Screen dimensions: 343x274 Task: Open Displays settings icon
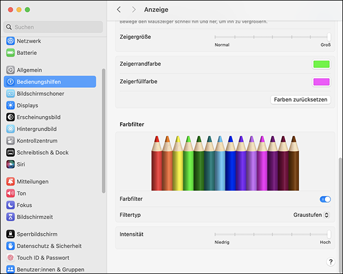coord(10,106)
